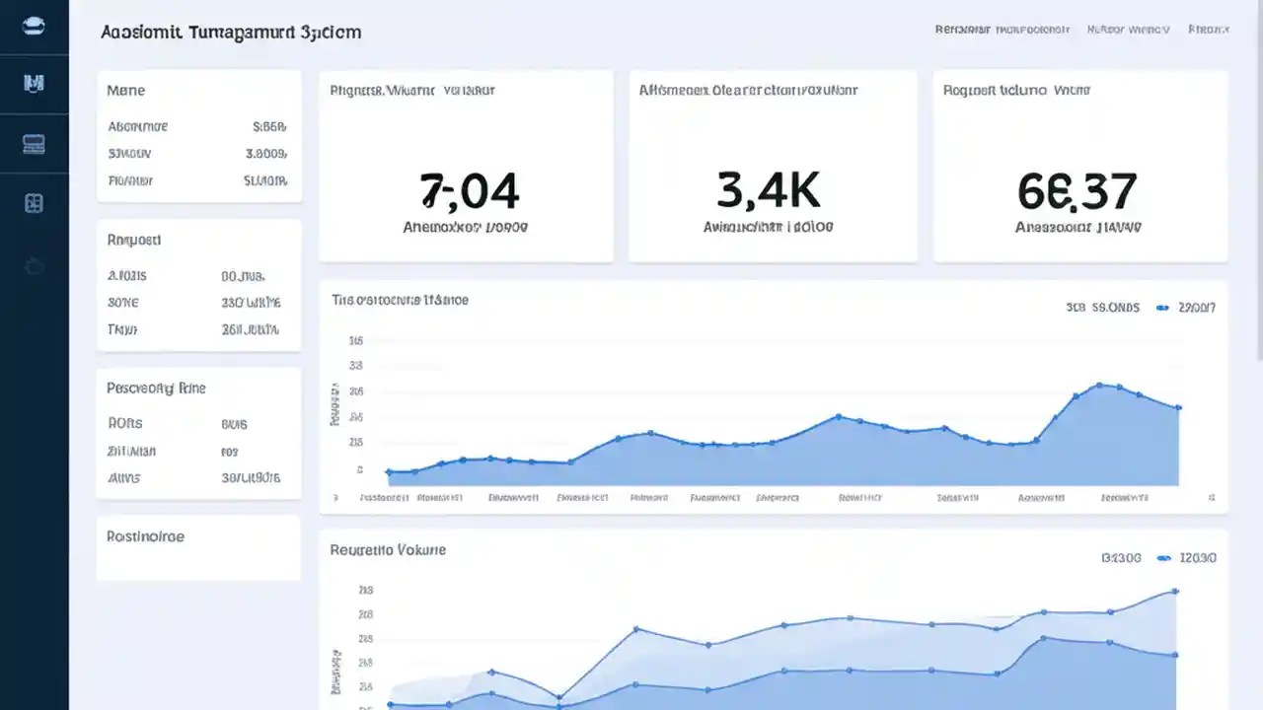Image resolution: width=1263 pixels, height=710 pixels.
Task: Click the 7,04 metric card link
Action: pyautogui.click(x=466, y=165)
